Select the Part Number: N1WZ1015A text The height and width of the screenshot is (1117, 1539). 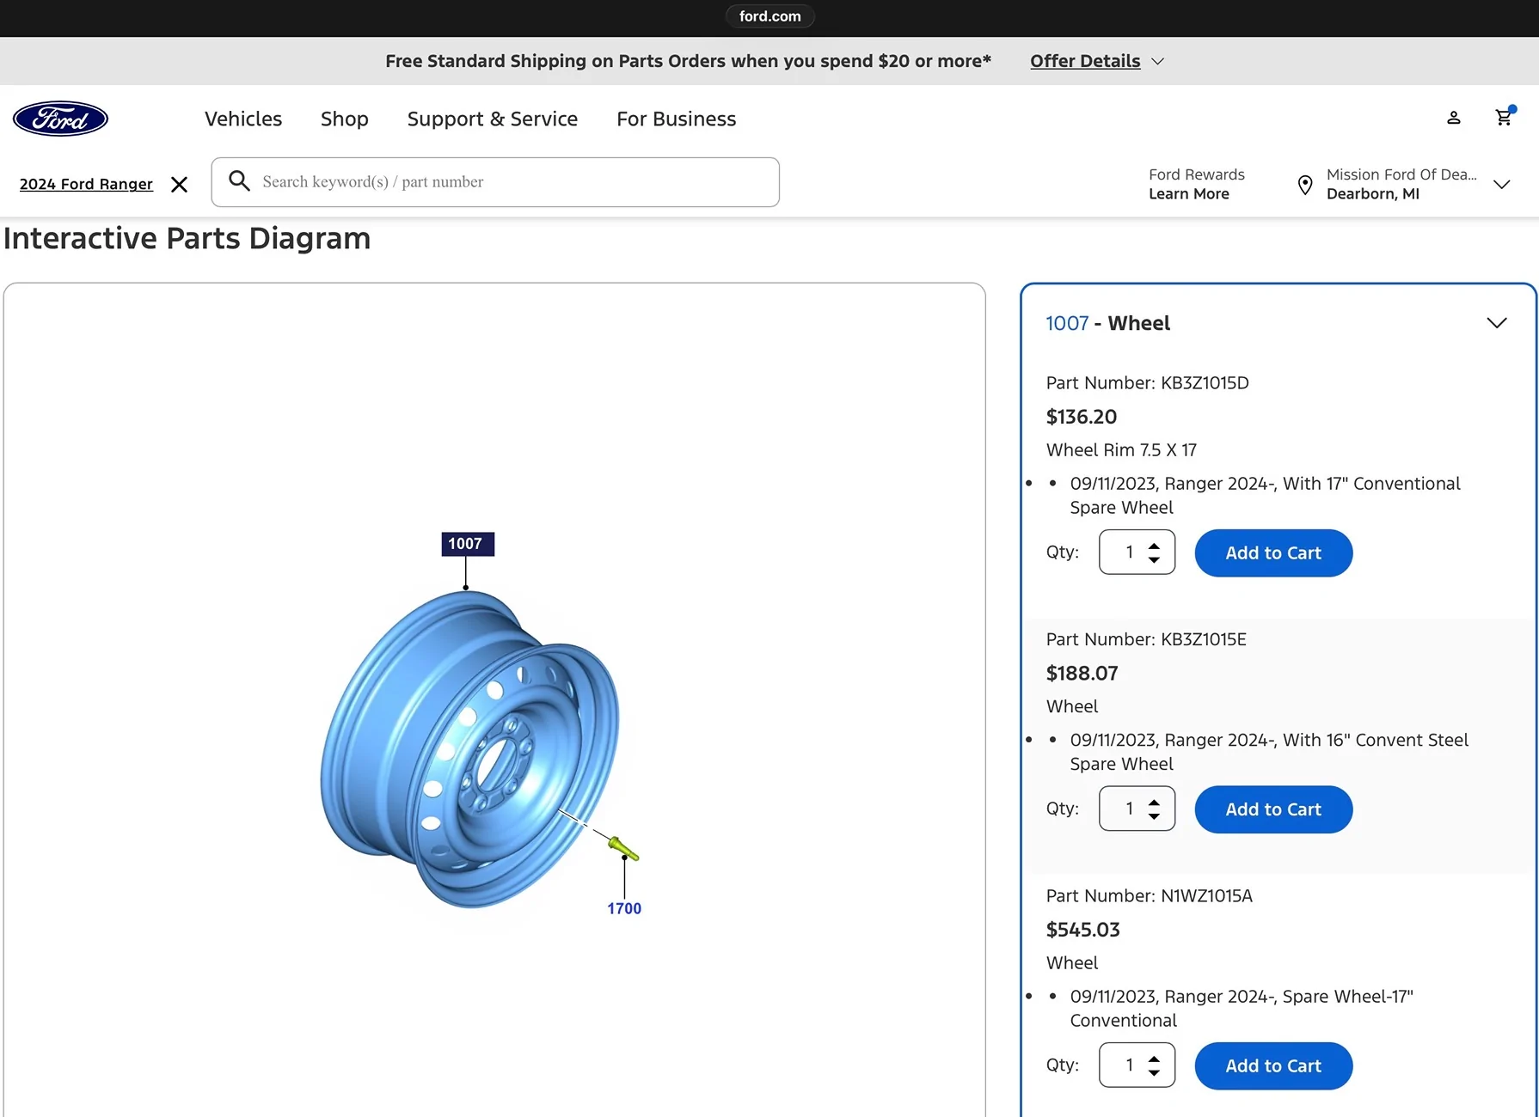(1150, 896)
